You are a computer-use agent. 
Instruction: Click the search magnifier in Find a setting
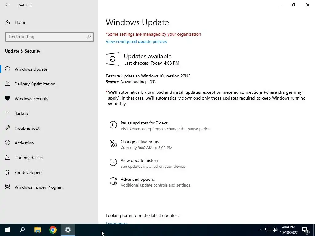[x=89, y=37]
